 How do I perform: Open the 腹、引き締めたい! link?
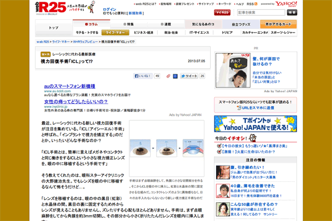click(x=248, y=167)
